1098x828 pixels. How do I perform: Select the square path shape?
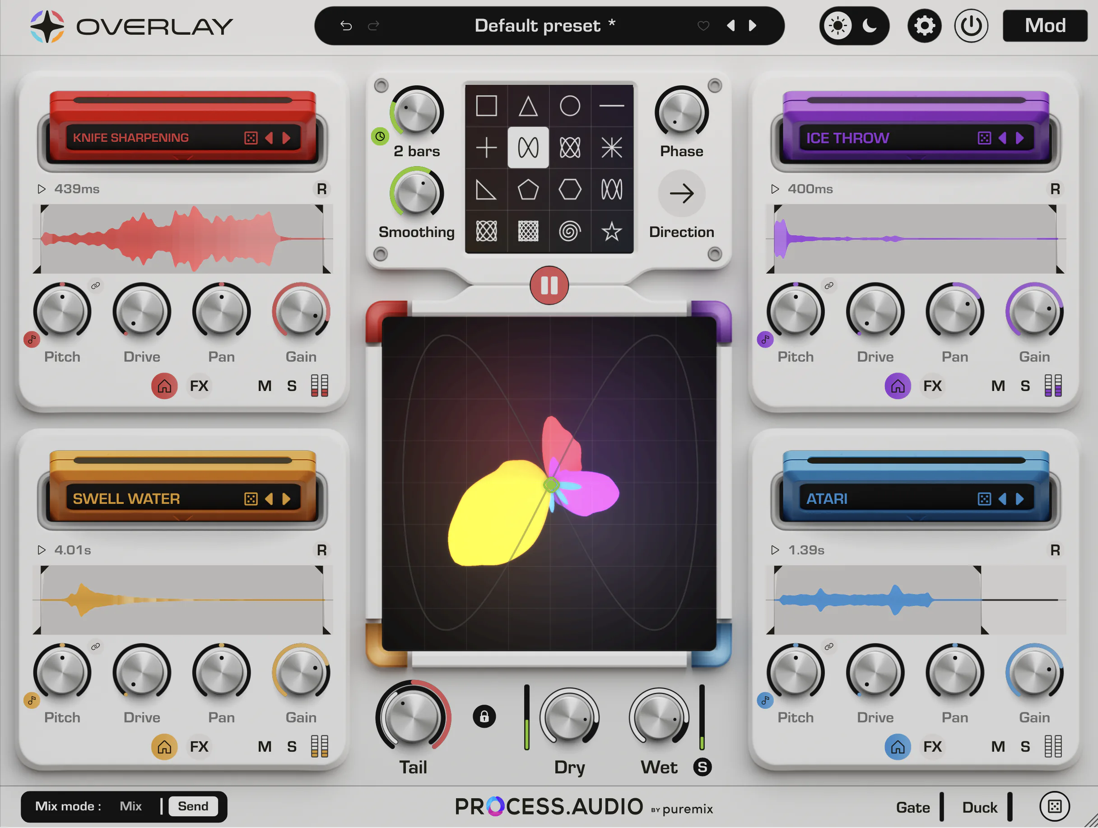click(486, 106)
